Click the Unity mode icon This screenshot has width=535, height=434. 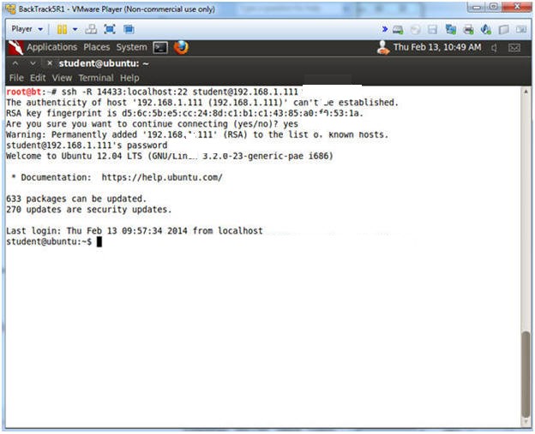click(x=128, y=29)
